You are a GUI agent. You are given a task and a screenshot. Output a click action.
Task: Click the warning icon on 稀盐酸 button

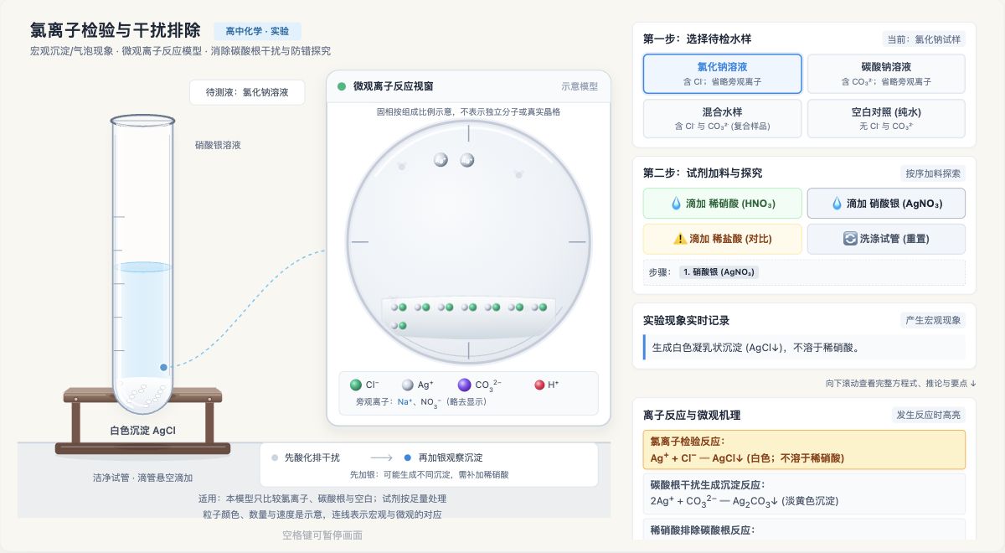680,239
